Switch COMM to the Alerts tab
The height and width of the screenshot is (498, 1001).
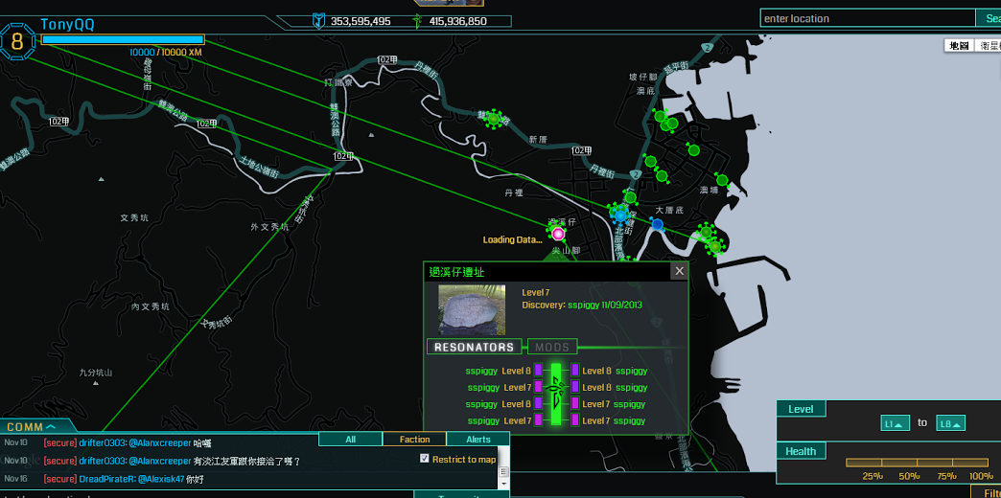(478, 439)
